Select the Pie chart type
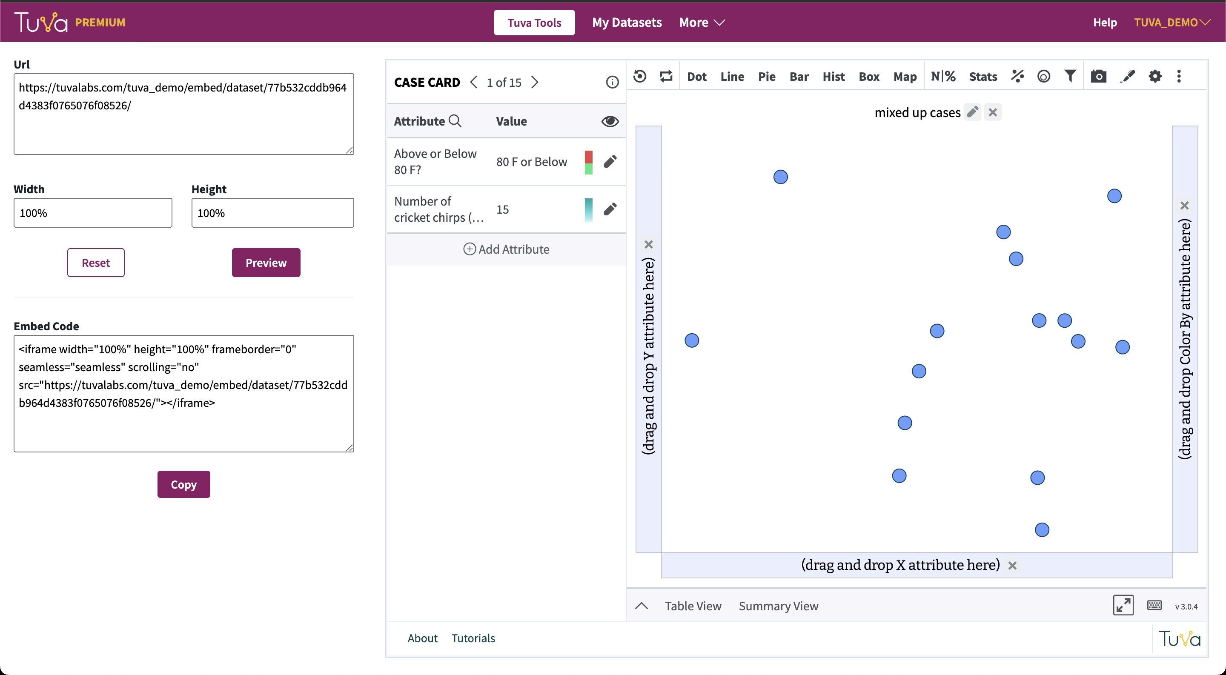The image size is (1226, 675). (767, 76)
